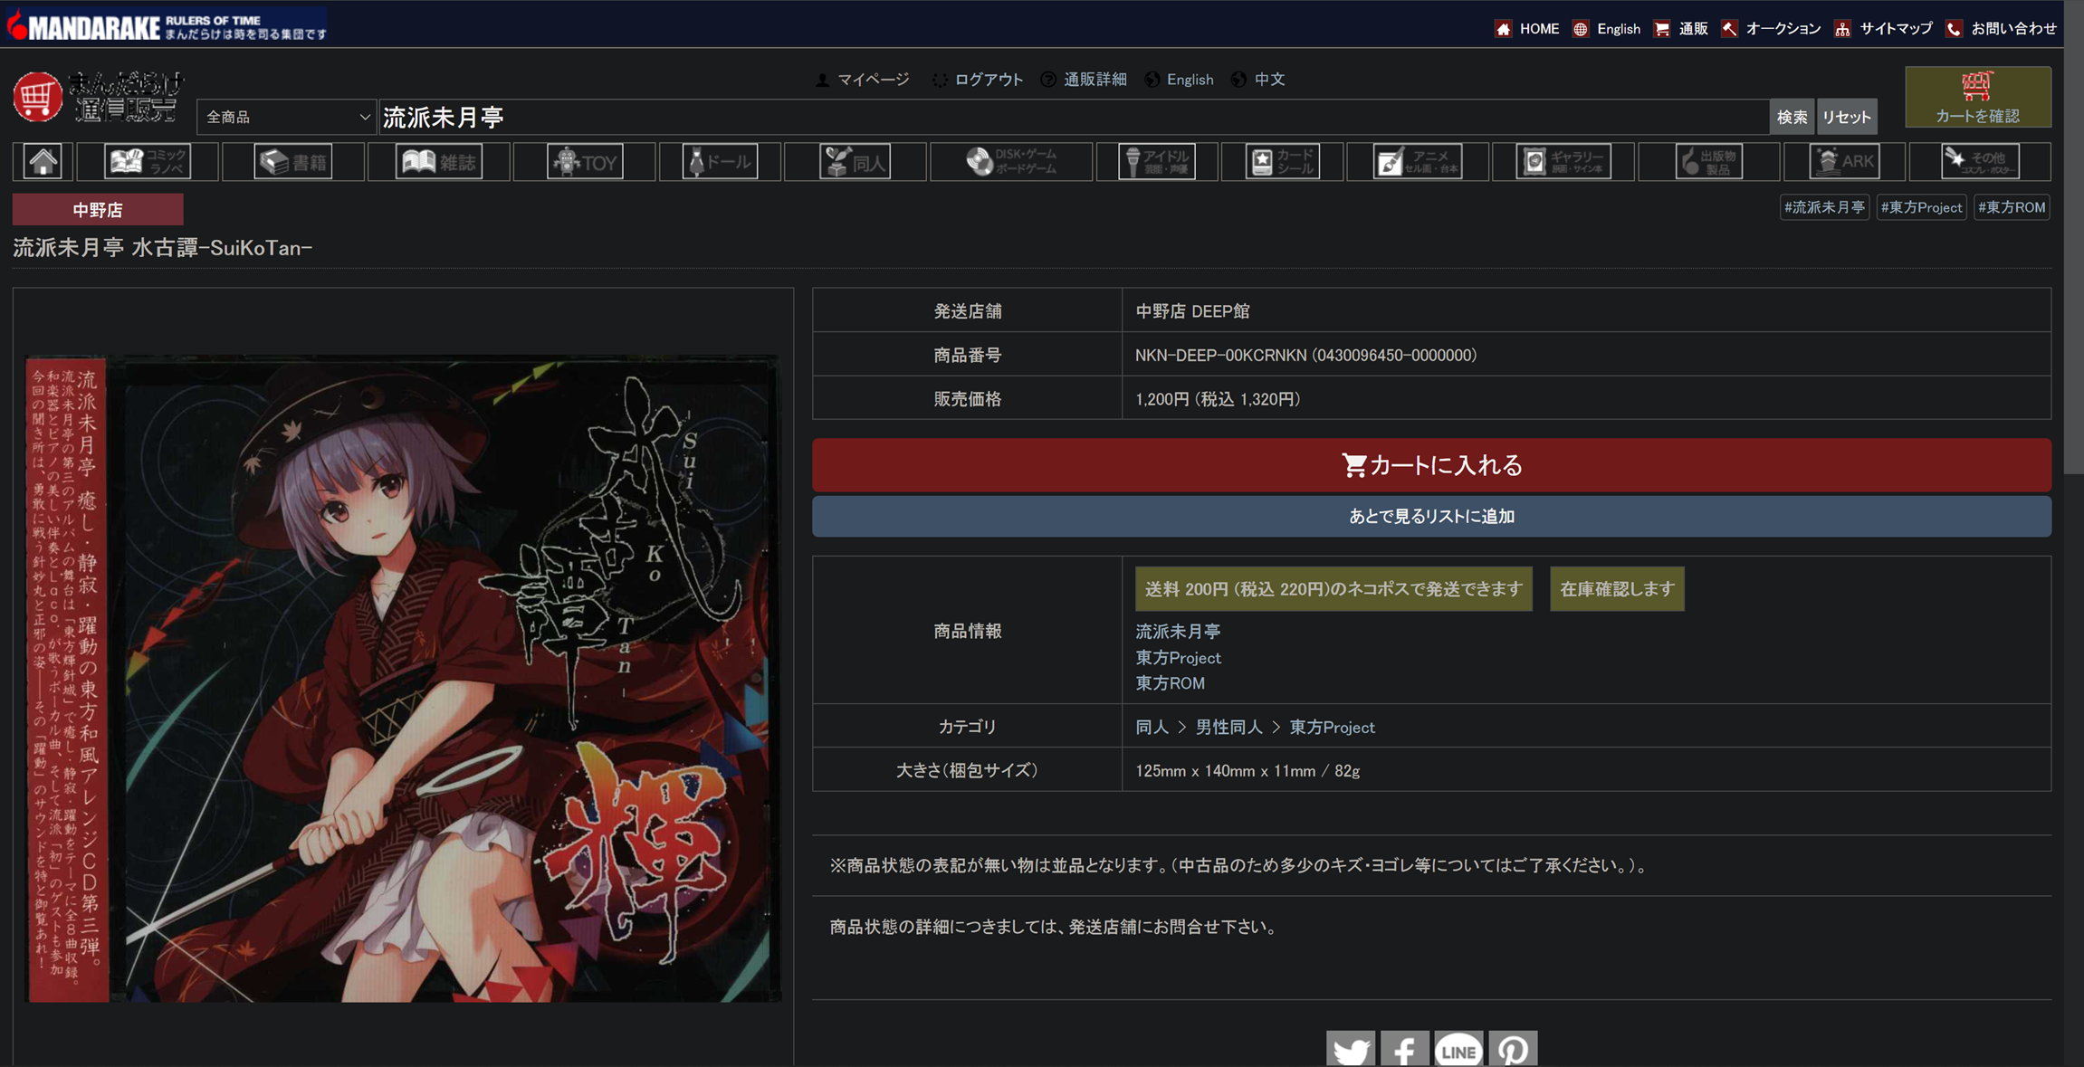Image resolution: width=2084 pixels, height=1067 pixels.
Task: Open the 同人 category icon
Action: [855, 162]
